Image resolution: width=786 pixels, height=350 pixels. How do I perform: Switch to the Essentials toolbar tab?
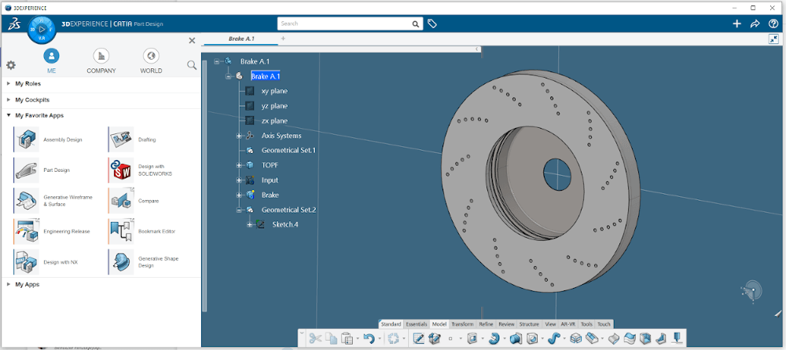tap(416, 324)
